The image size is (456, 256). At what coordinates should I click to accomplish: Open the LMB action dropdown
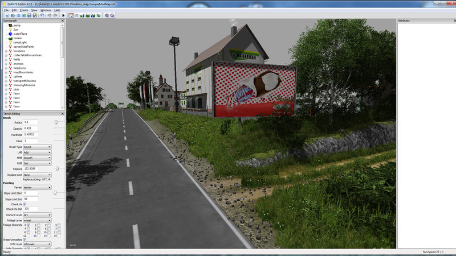[37, 152]
